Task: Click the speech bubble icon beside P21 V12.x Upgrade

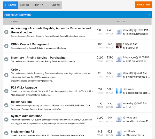Action: [6, 91]
